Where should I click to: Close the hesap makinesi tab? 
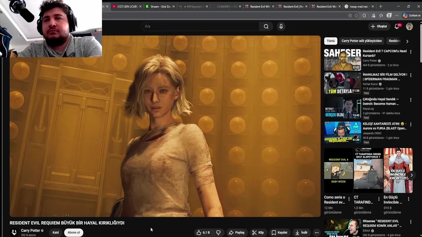point(373,6)
